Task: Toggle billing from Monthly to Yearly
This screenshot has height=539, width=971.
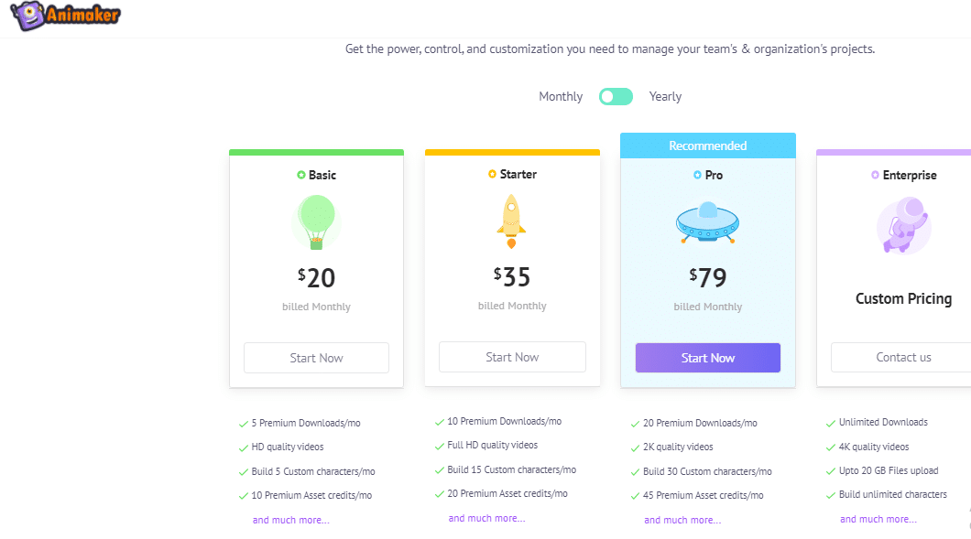Action: pyautogui.click(x=616, y=96)
